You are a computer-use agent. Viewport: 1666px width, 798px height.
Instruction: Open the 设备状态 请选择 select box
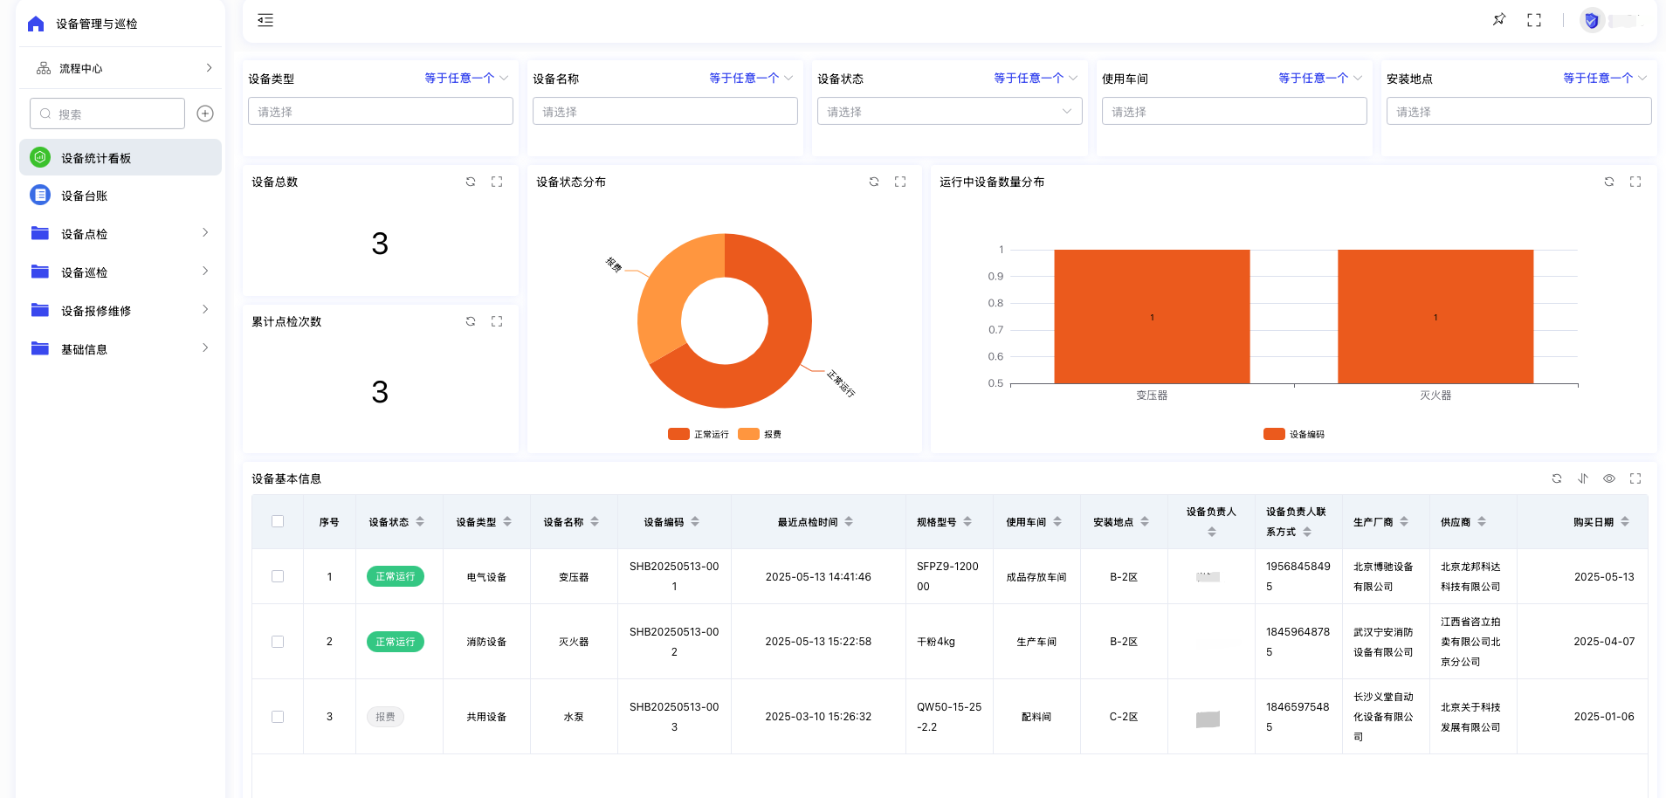pos(950,111)
